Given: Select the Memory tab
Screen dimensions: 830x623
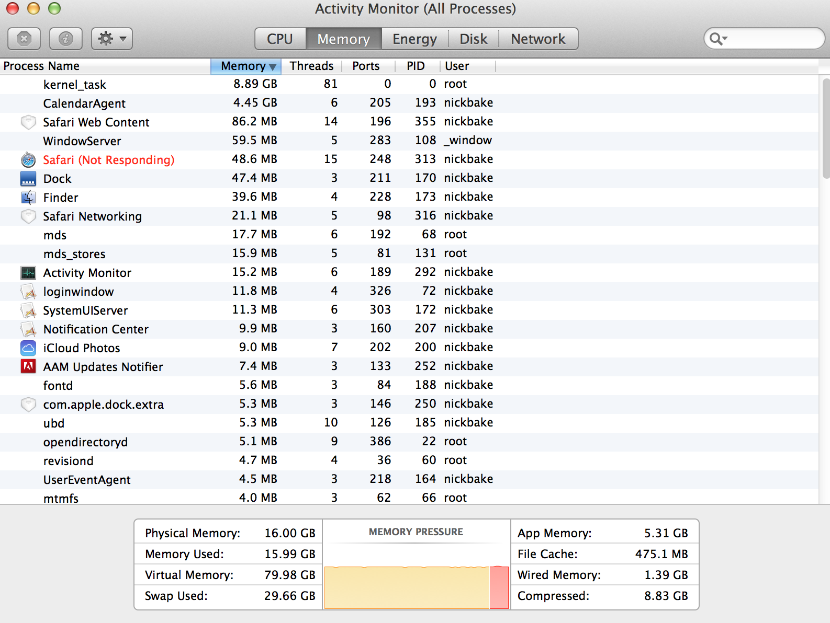Looking at the screenshot, I should [343, 39].
